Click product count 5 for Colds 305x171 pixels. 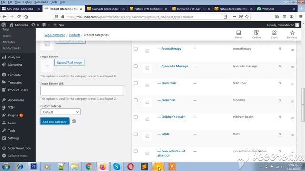pos(280,134)
